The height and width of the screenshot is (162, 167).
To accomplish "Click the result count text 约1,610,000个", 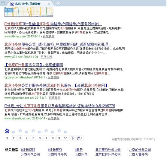I will pos(147,139).
